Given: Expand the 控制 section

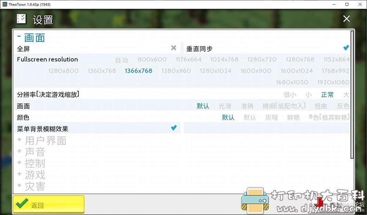Looking at the screenshot, I should point(31,164).
